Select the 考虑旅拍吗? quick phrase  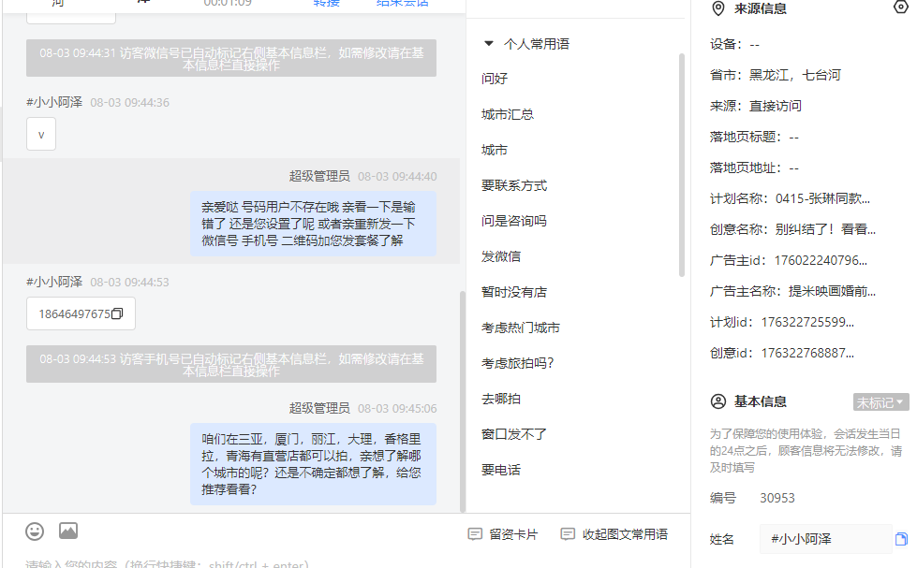(x=518, y=363)
